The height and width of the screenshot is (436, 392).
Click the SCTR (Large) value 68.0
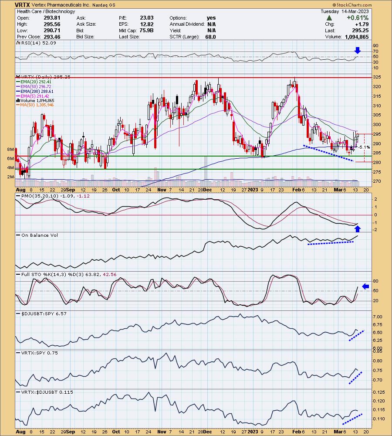[x=210, y=37]
